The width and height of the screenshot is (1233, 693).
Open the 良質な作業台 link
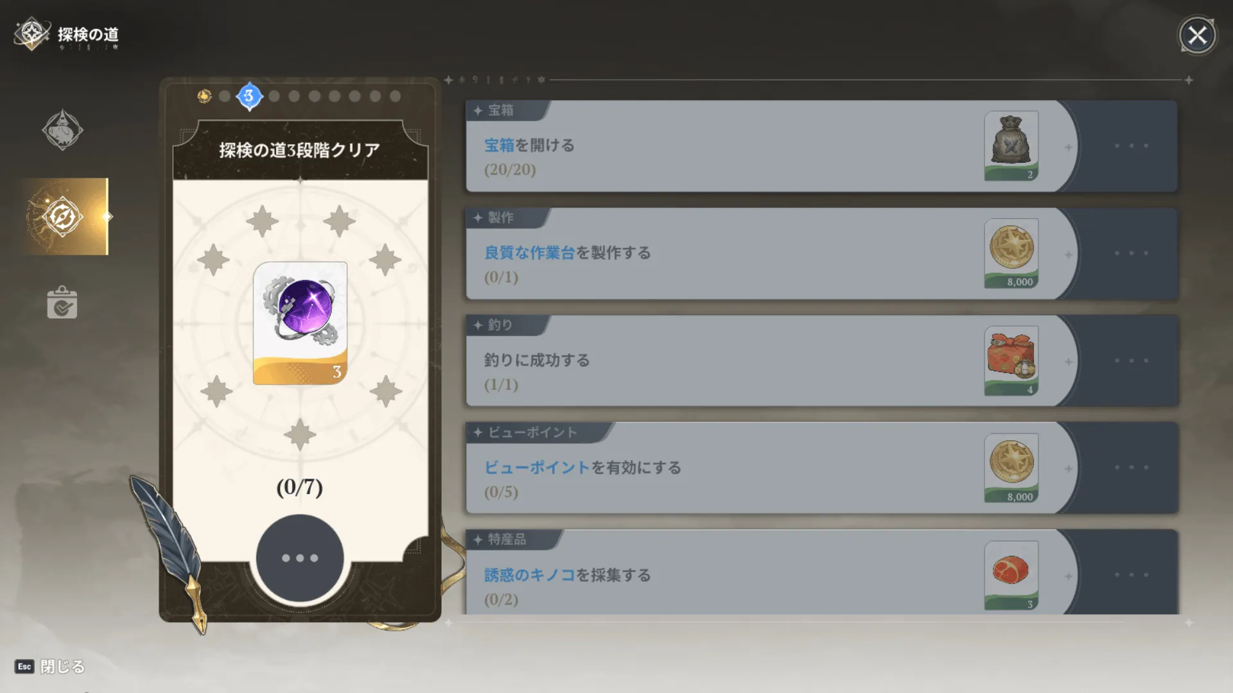pyautogui.click(x=529, y=253)
